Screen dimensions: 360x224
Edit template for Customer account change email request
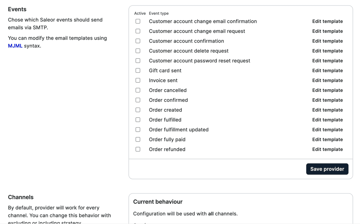click(327, 31)
